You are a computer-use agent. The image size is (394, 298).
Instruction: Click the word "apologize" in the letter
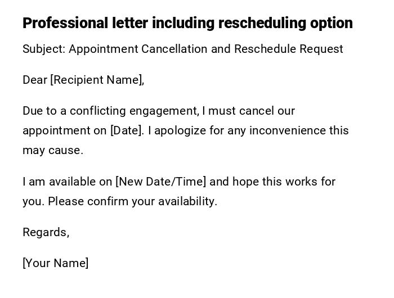pyautogui.click(x=180, y=130)
